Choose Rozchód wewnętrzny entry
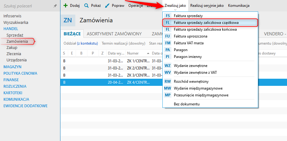This screenshot has width=287, height=141. coord(210,82)
